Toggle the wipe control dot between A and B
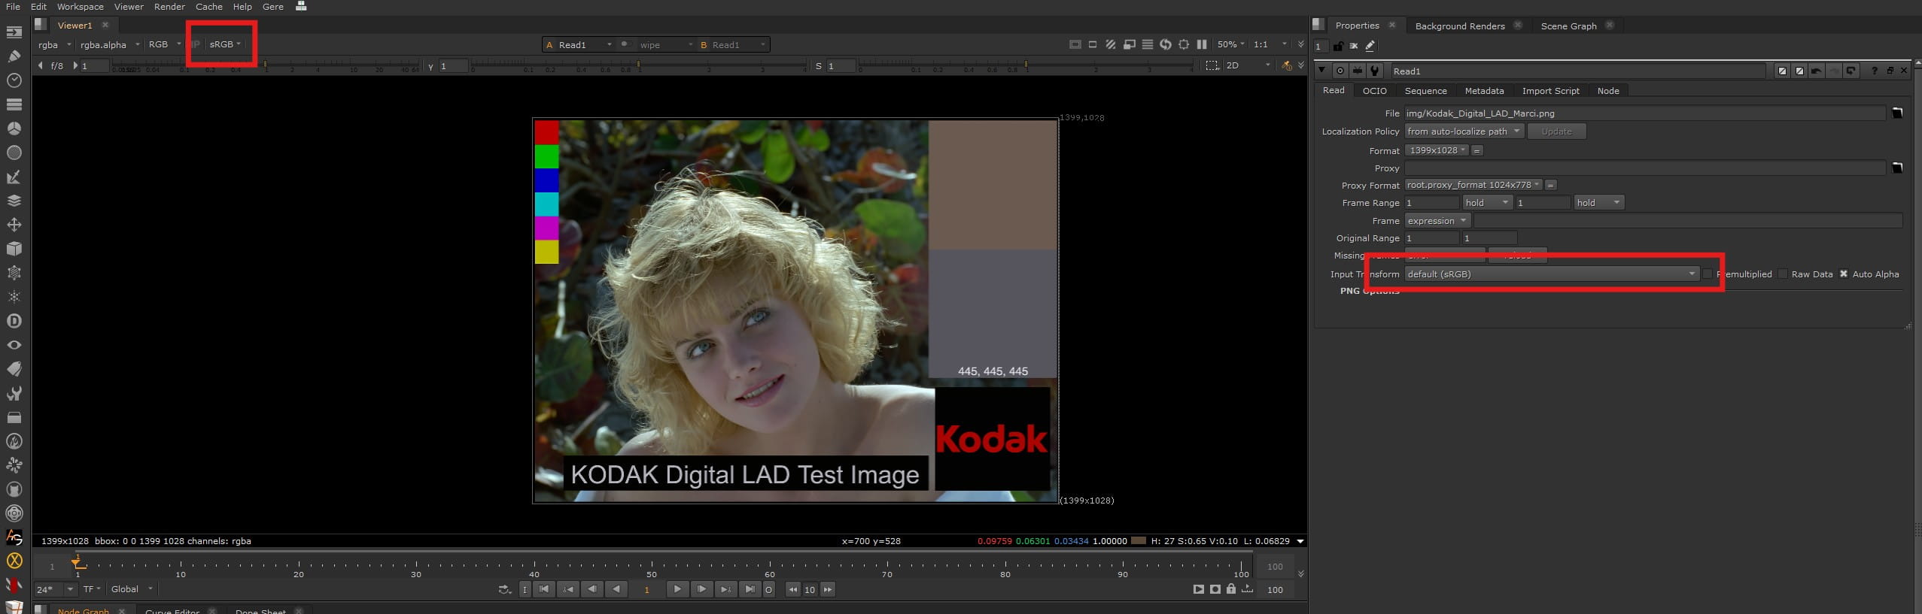 click(625, 44)
